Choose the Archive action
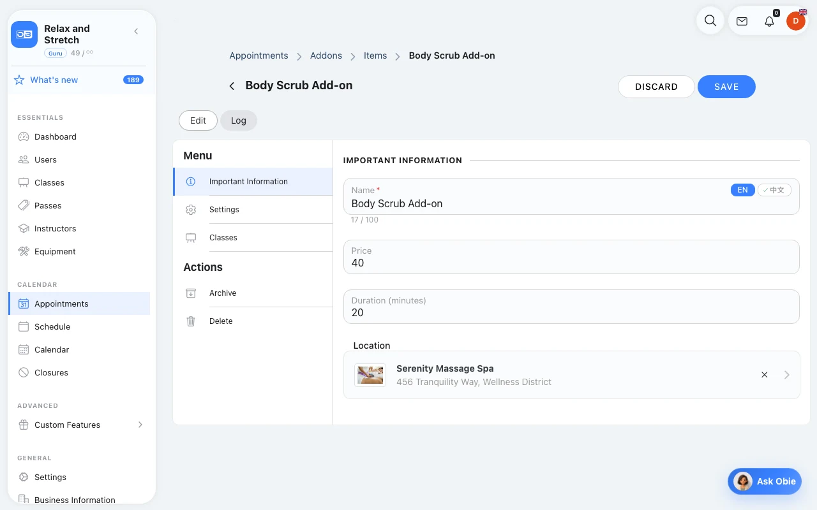The image size is (817, 510). [253, 293]
